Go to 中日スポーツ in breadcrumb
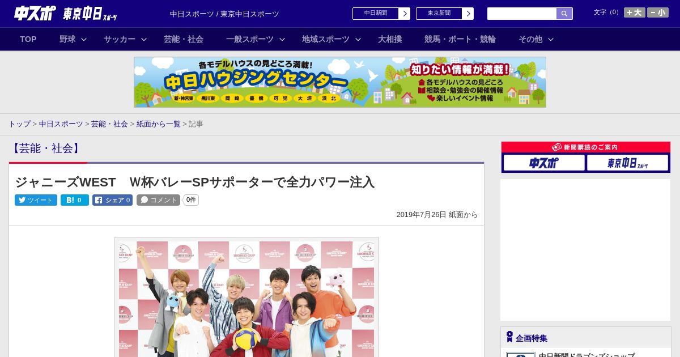Image resolution: width=680 pixels, height=357 pixels. [x=61, y=124]
